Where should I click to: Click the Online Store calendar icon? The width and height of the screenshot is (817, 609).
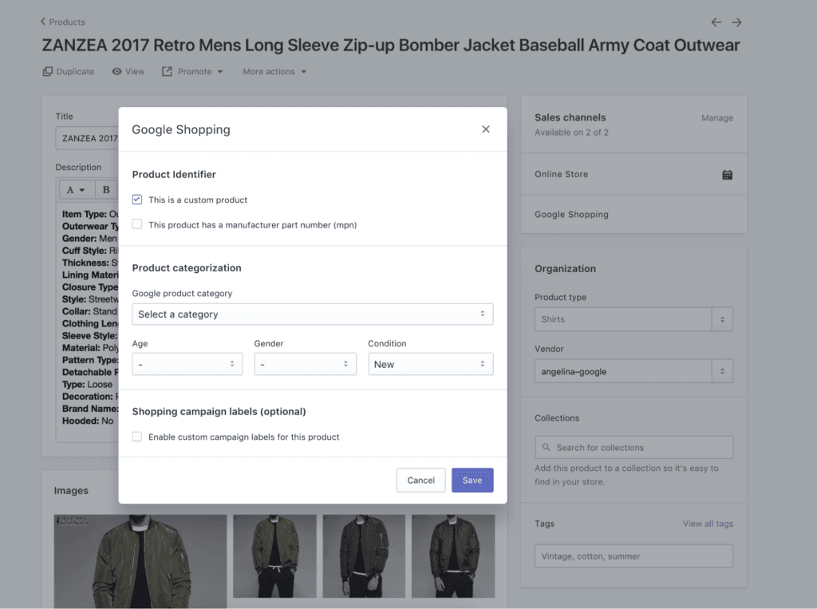point(728,175)
